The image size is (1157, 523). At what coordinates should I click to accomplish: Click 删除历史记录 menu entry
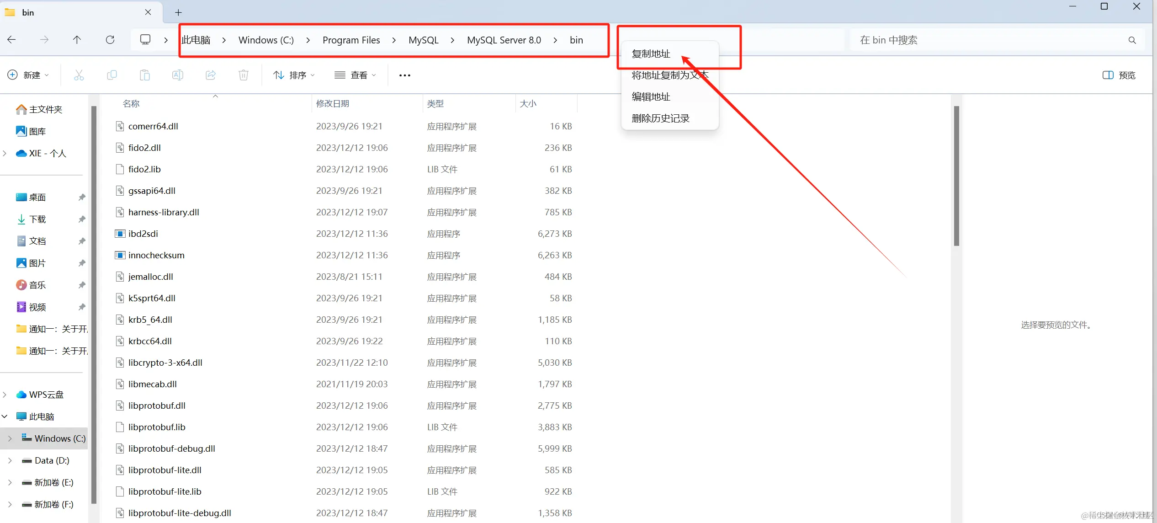(x=660, y=118)
